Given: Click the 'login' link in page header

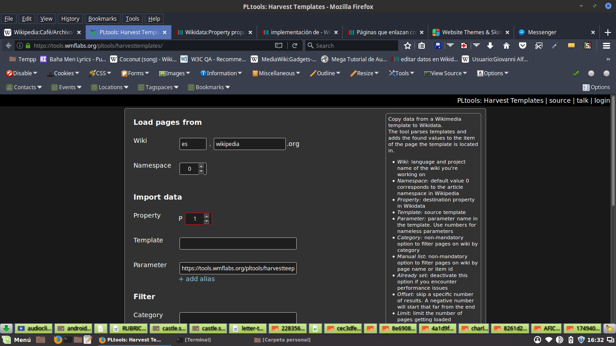Looking at the screenshot, I should point(602,100).
